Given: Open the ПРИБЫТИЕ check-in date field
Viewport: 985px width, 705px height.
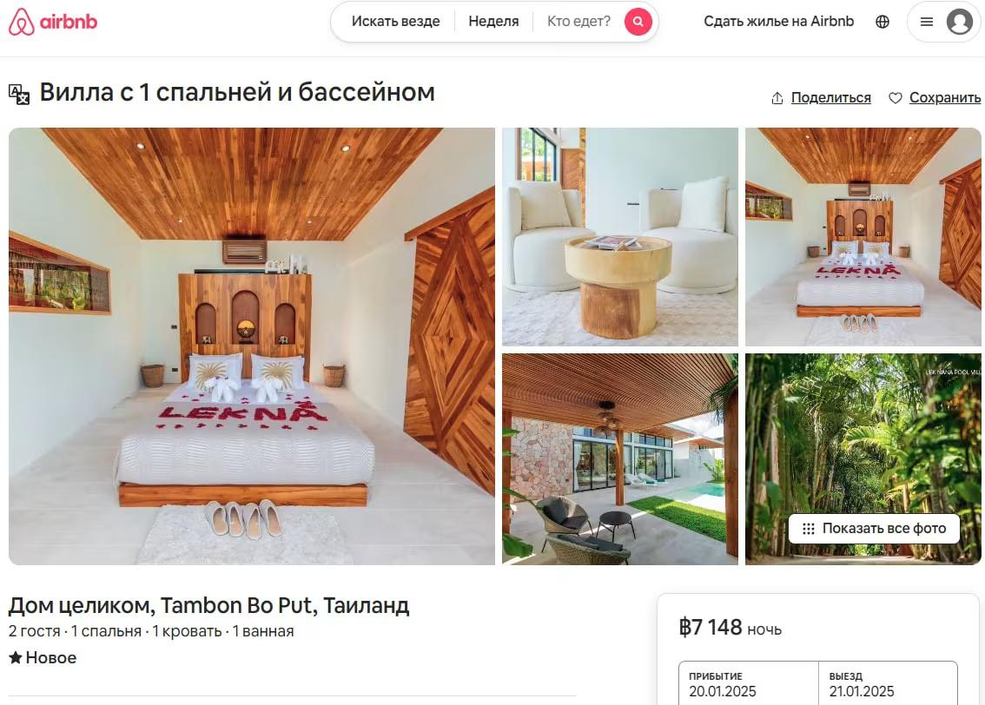Looking at the screenshot, I should click(749, 684).
